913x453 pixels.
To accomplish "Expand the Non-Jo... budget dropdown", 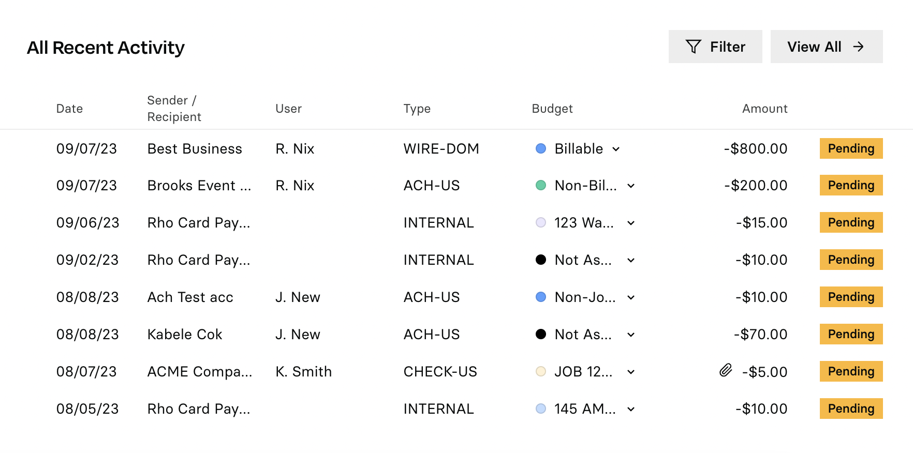I will pos(631,297).
